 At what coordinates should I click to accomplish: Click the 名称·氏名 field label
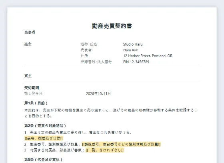(89, 44)
